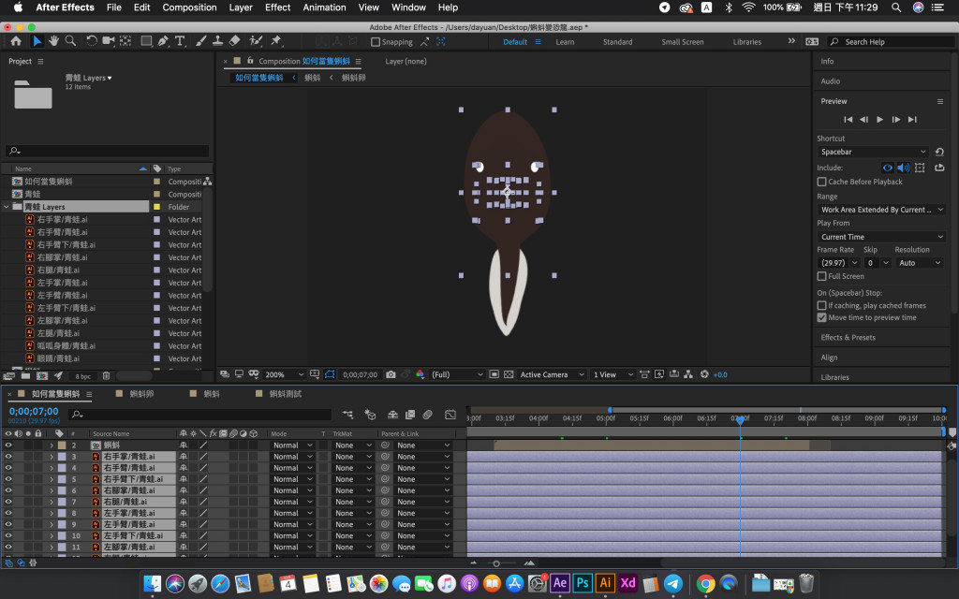Take a snapshot with camera icon

click(x=391, y=374)
